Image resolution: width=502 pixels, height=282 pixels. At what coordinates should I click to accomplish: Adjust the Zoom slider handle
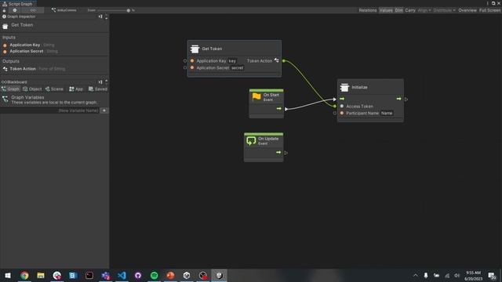[129, 10]
